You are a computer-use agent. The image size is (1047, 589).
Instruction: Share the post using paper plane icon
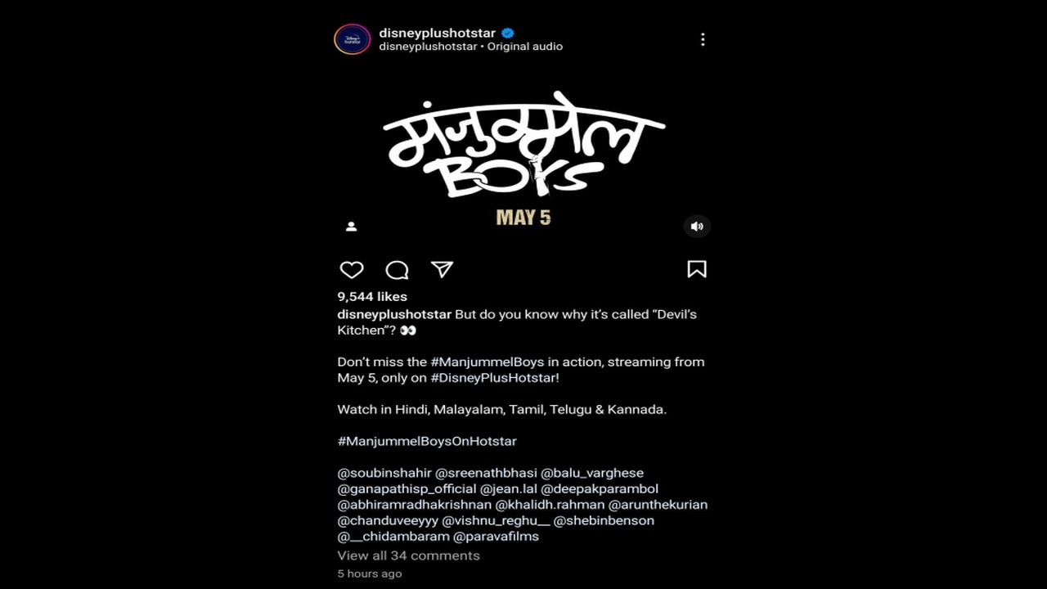(x=442, y=269)
